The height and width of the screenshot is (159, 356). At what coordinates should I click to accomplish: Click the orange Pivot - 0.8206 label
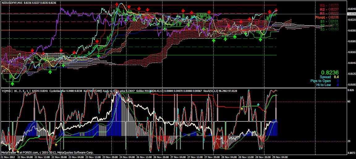[327, 17]
